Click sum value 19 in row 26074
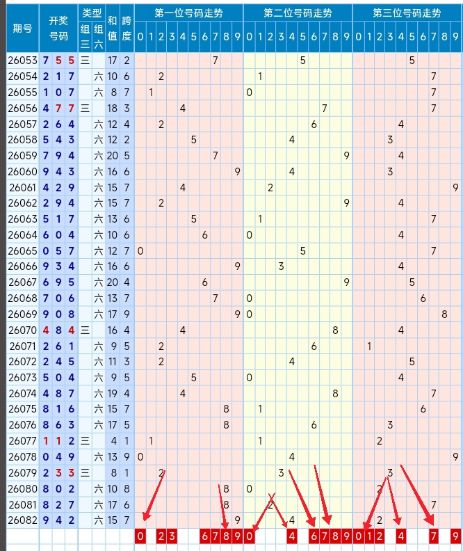463x551 pixels. [x=113, y=394]
